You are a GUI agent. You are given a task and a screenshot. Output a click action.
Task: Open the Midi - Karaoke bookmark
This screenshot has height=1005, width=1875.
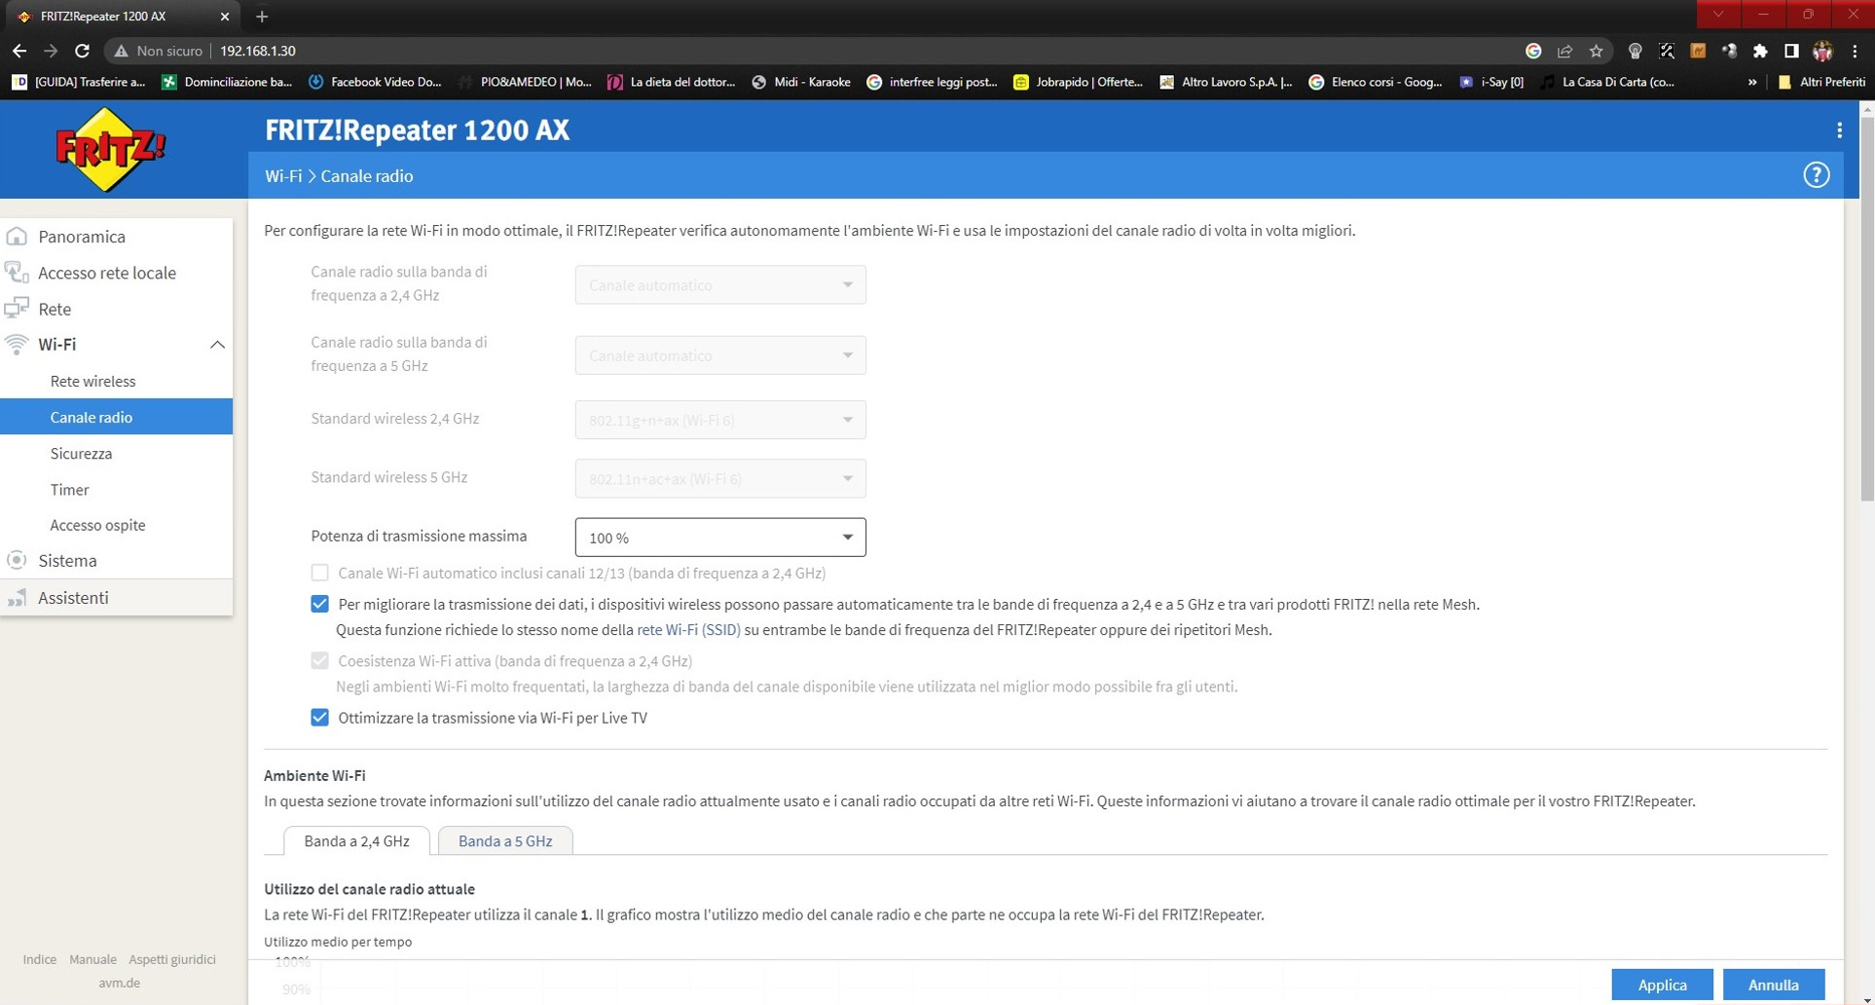(801, 82)
